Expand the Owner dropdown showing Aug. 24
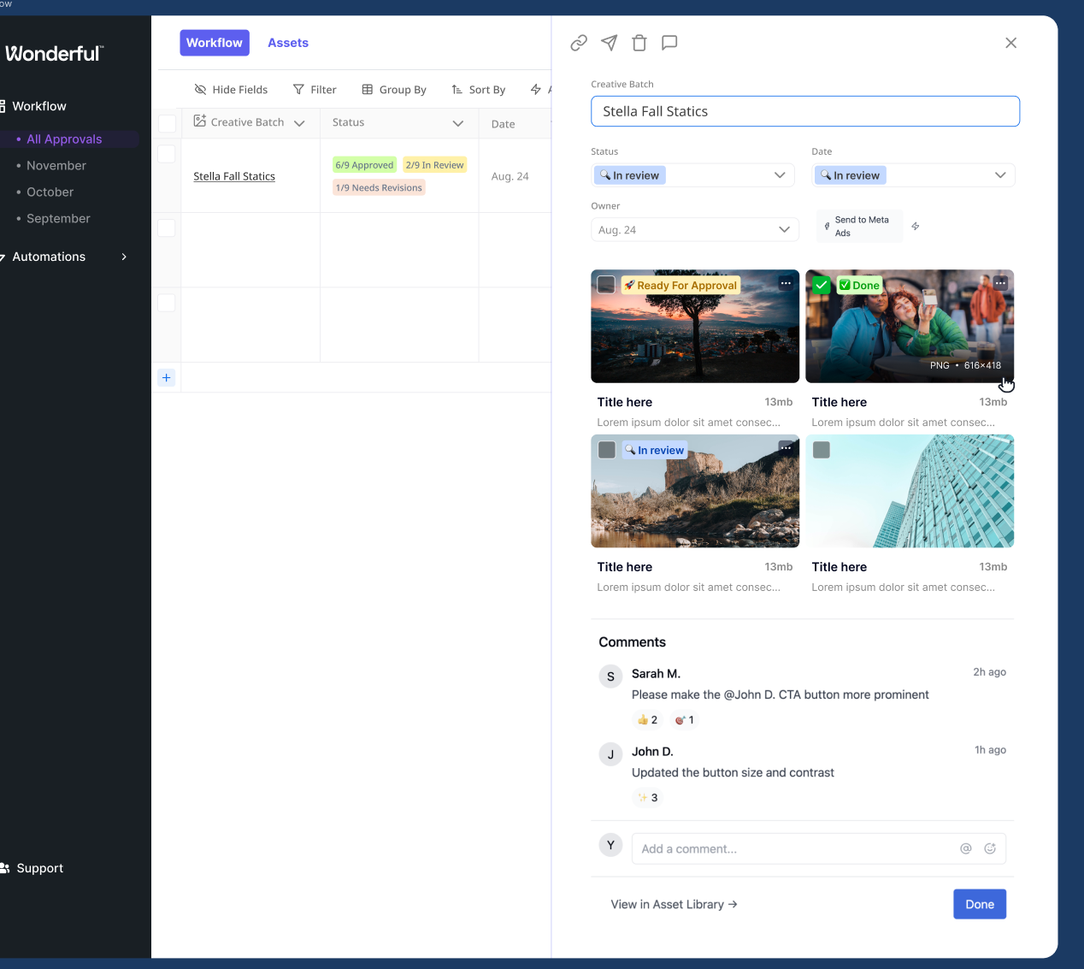Screen dimensions: 1084x969 pos(694,230)
